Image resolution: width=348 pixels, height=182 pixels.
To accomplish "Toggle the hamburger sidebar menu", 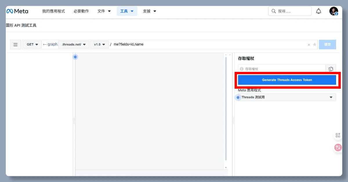I will (15, 45).
